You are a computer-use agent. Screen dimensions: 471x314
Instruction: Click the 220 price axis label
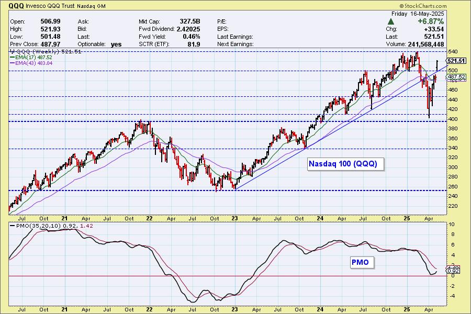453,206
